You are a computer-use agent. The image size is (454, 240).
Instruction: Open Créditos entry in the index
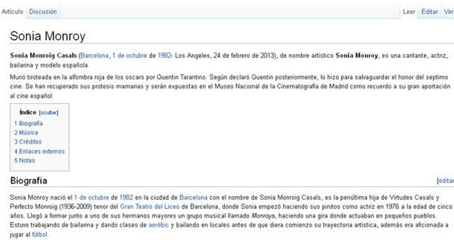pyautogui.click(x=28, y=142)
